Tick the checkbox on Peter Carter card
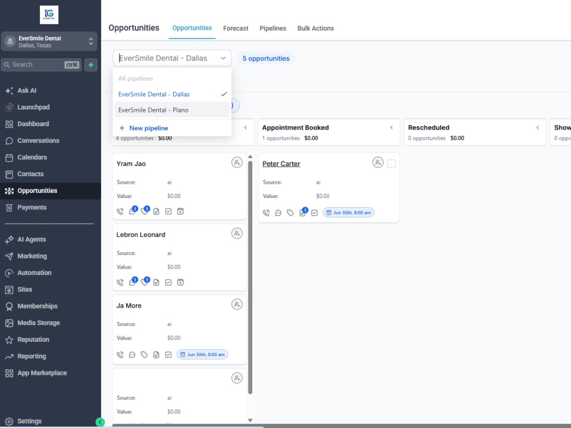The height and width of the screenshot is (428, 571). (x=392, y=164)
